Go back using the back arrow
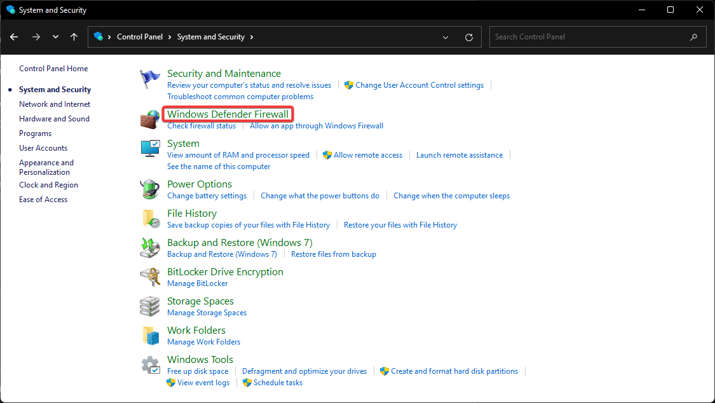 point(14,37)
